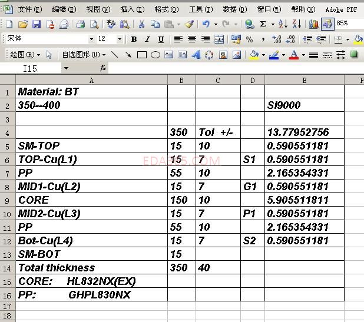Click the drawing Fill Color bucket
The width and height of the screenshot is (364, 322).
pos(254,55)
